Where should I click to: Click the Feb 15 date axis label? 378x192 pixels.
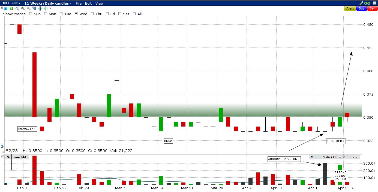point(23,188)
